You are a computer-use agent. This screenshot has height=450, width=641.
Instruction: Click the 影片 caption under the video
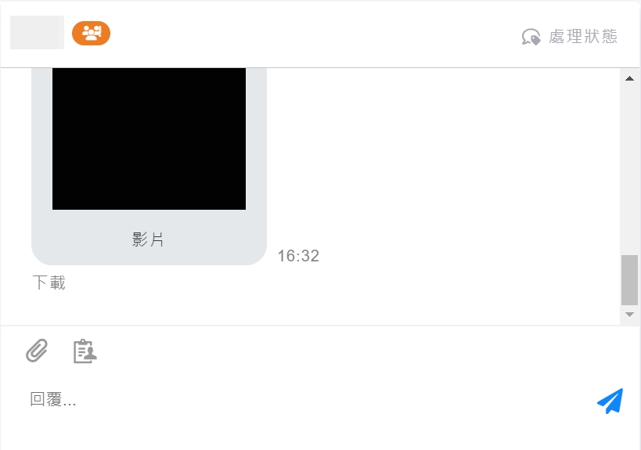(148, 239)
